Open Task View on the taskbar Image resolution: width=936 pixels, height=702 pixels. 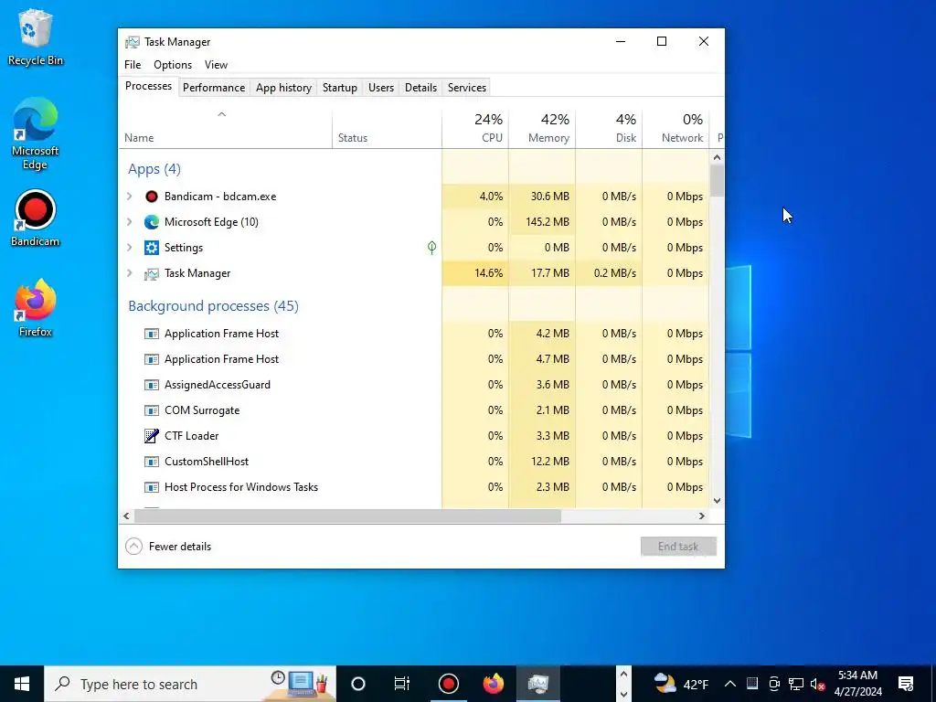[402, 684]
